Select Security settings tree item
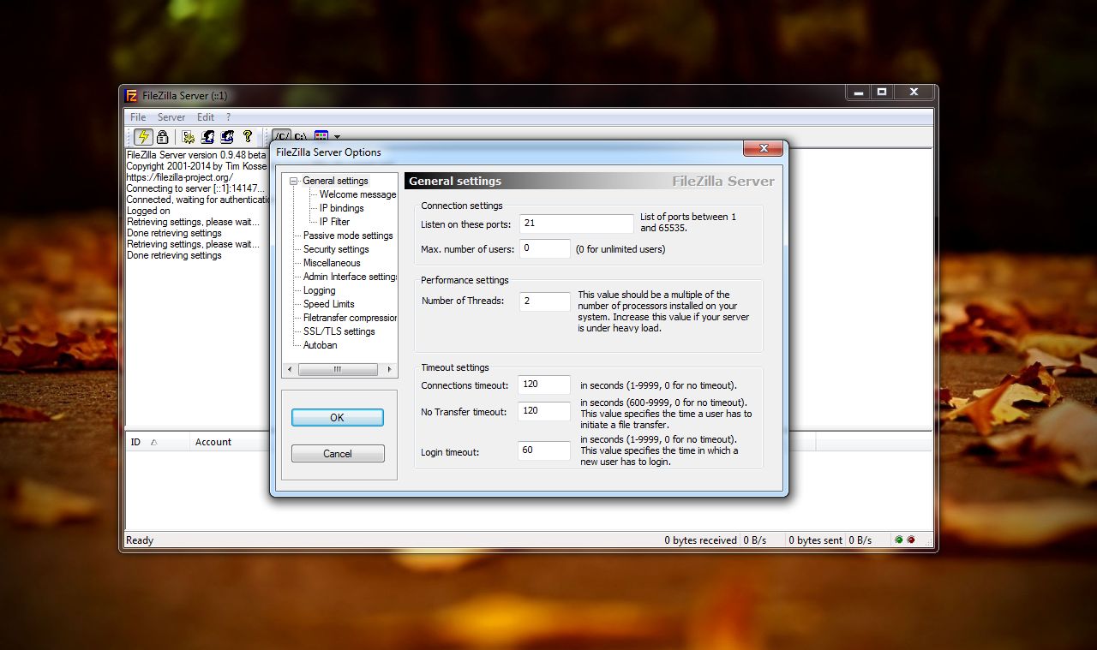The width and height of the screenshot is (1097, 650). [336, 249]
